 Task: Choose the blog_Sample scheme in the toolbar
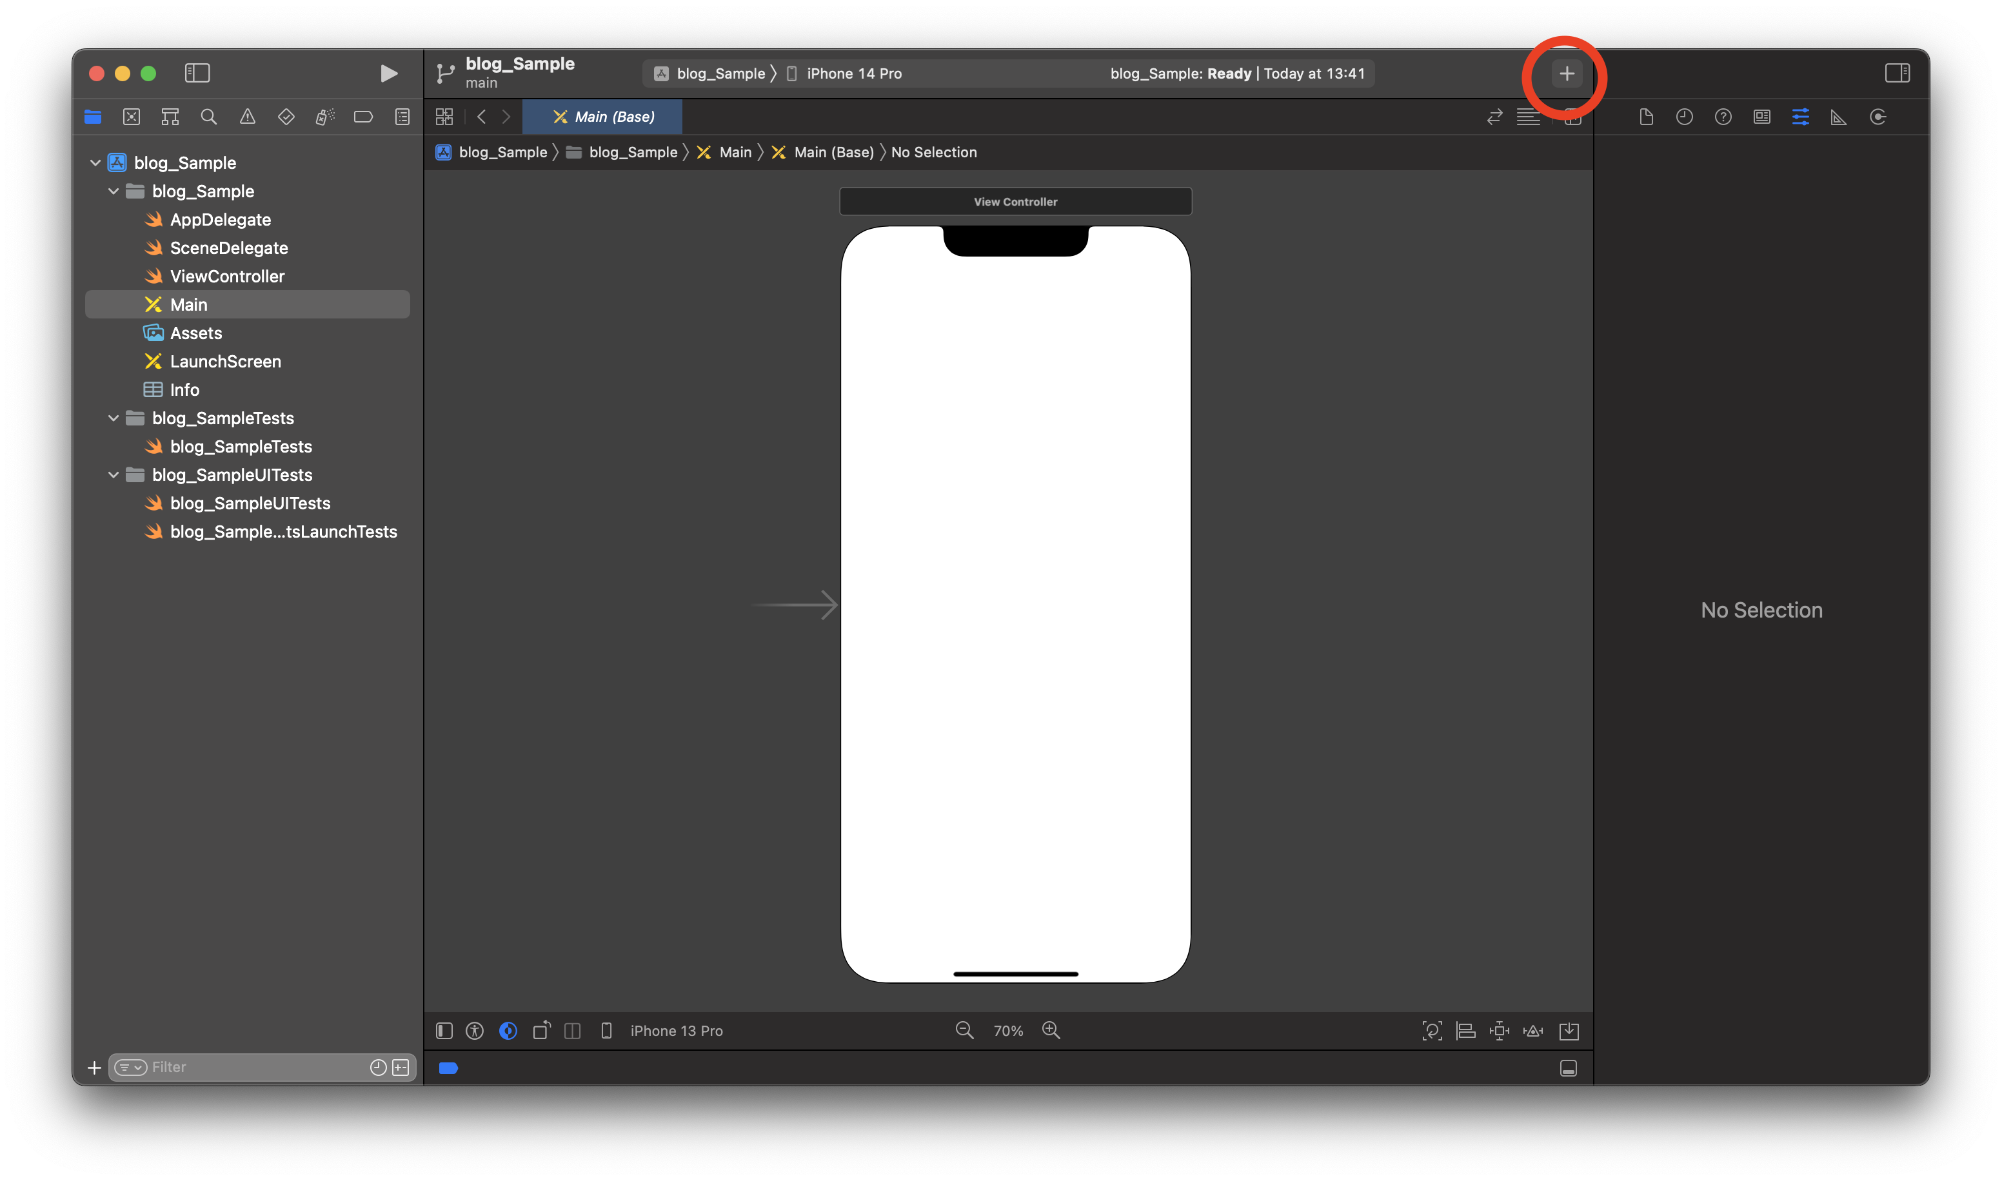(711, 74)
